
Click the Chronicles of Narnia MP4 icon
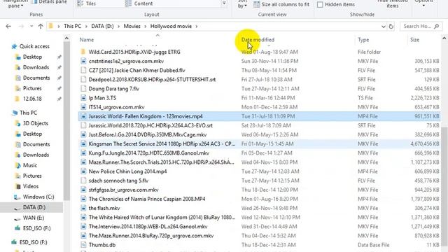(83, 199)
